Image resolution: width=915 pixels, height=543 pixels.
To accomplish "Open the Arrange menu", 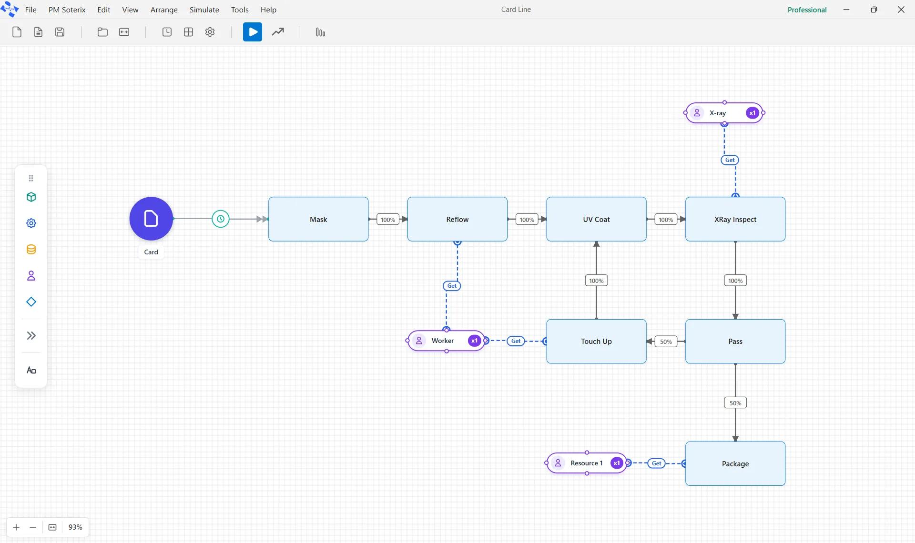I will 164,10.
